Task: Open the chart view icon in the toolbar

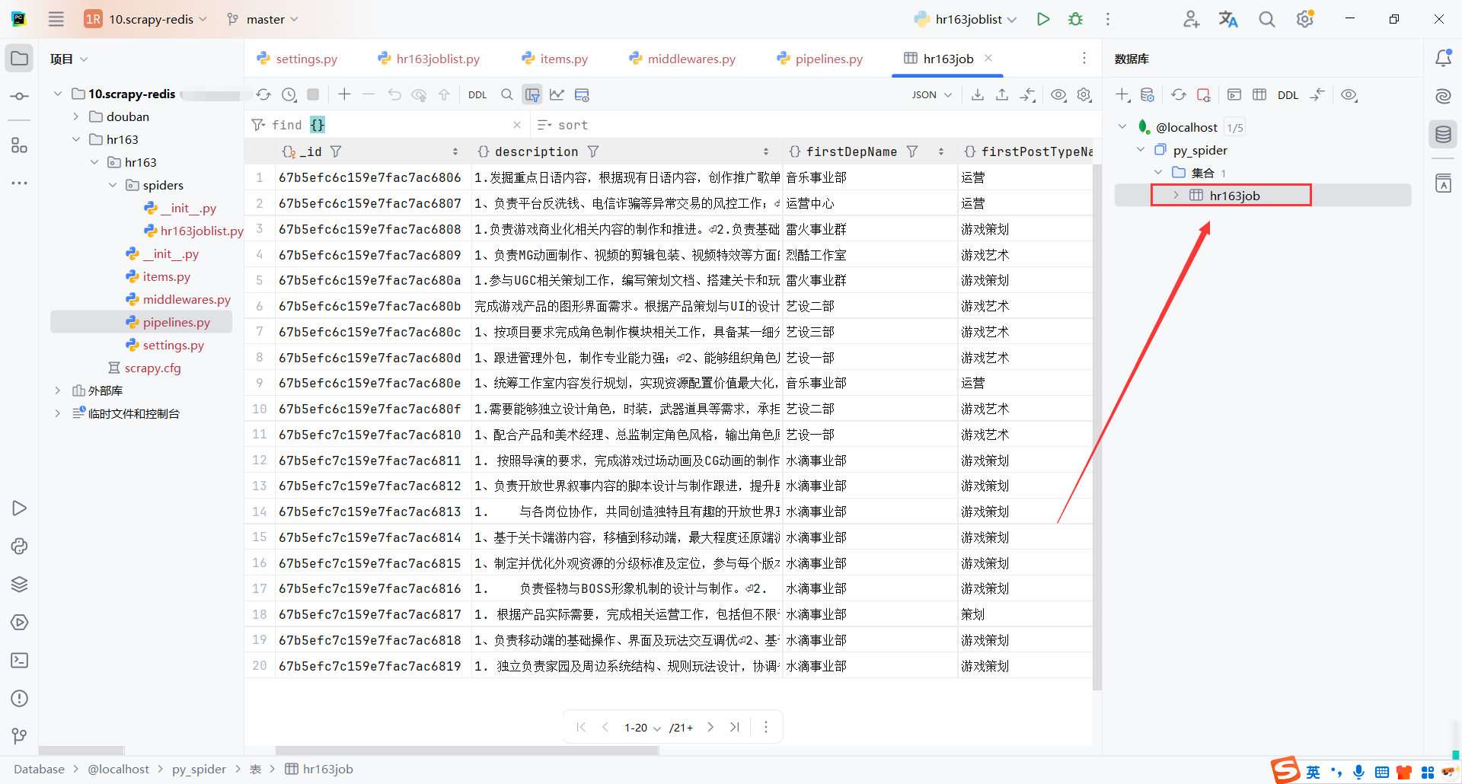Action: [557, 94]
